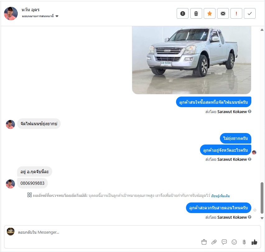Image resolution: width=265 pixels, height=252 pixels.
Task: Open saved replies speech bubble icon
Action: click(x=224, y=242)
